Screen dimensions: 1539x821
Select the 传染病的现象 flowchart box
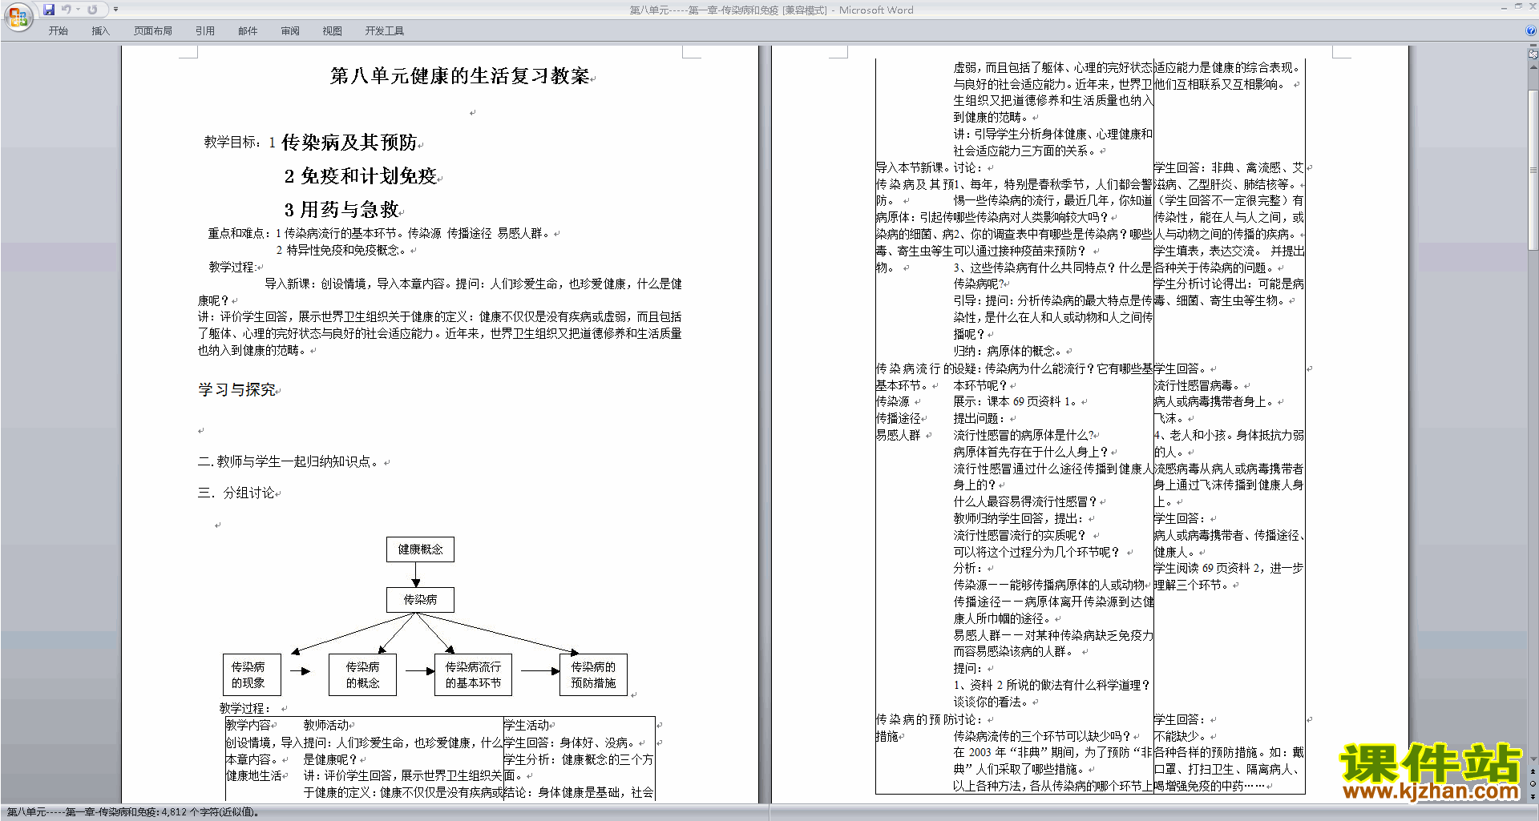tap(252, 674)
